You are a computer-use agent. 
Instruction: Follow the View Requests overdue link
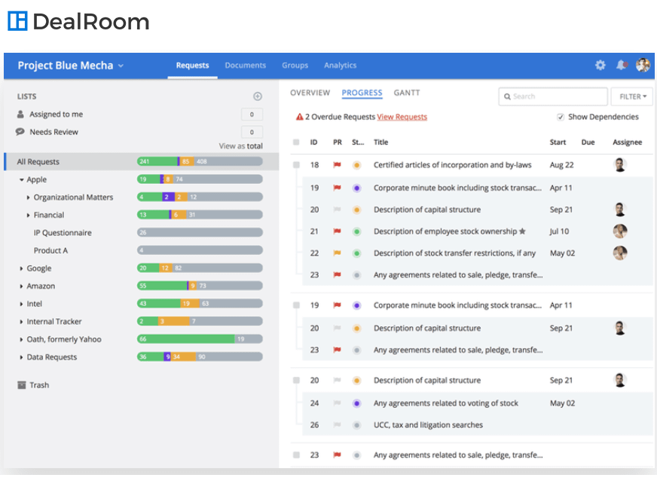click(402, 117)
